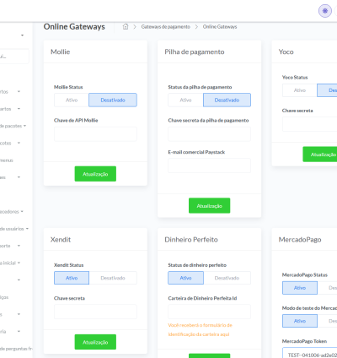The height and width of the screenshot is (358, 337).
Task: Focus the Xendit Chave secreta field
Action: (x=95, y=312)
